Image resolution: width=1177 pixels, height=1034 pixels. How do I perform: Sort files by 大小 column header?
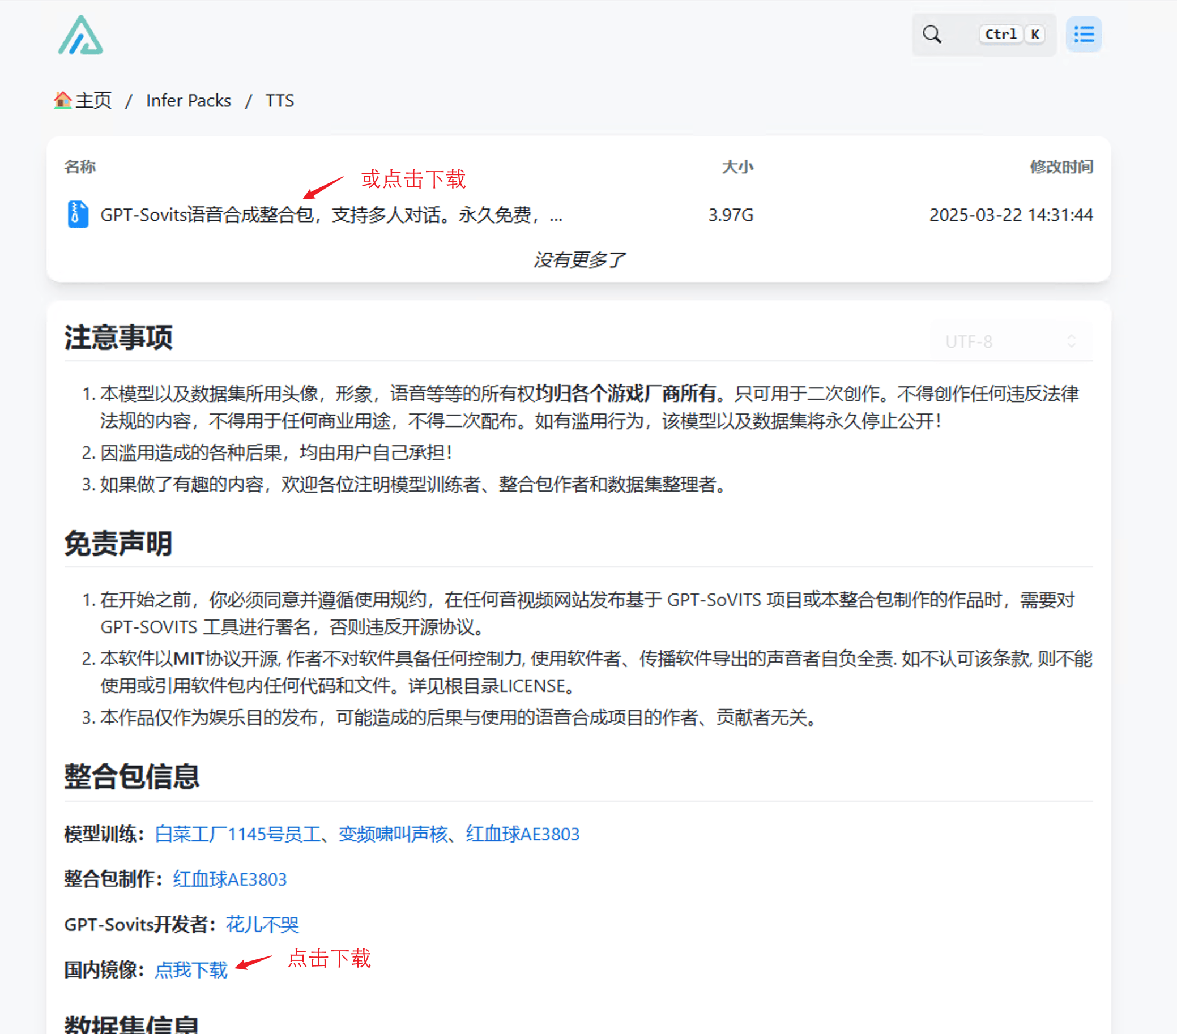coord(737,167)
